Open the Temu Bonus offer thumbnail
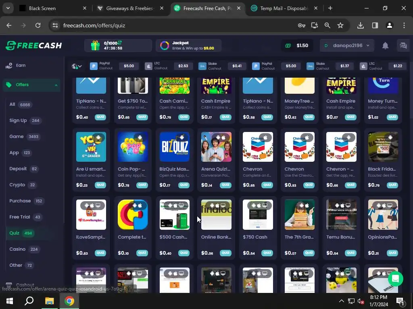The image size is (413, 309). pyautogui.click(x=341, y=215)
